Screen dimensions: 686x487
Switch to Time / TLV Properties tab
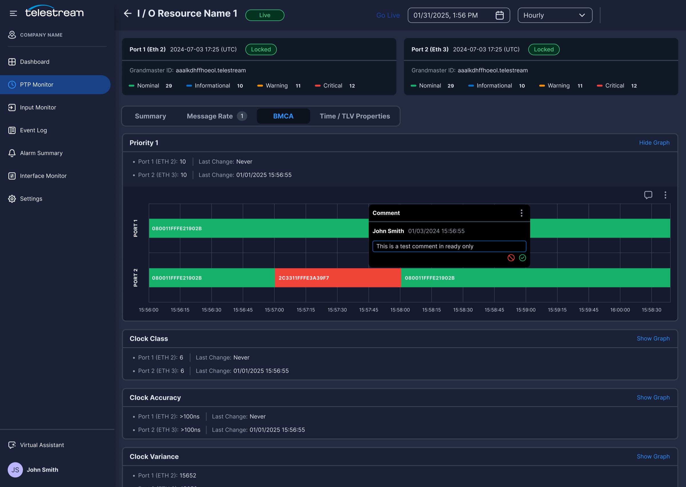point(354,116)
